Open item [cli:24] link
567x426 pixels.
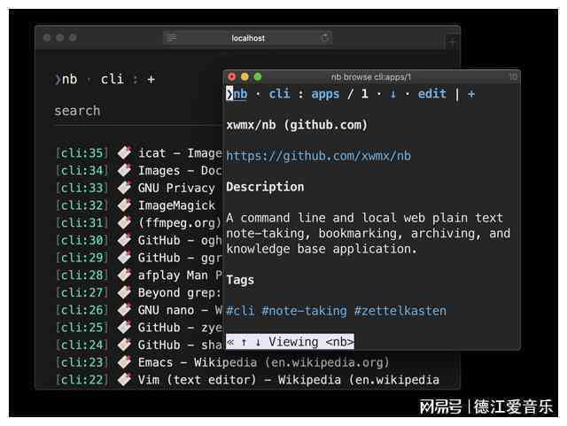(82, 345)
